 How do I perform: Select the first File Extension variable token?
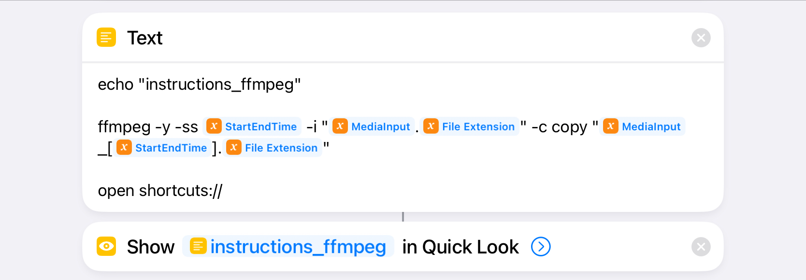pyautogui.click(x=469, y=126)
